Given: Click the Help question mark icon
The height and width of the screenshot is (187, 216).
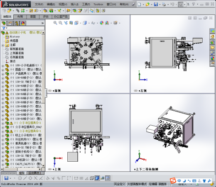Looking at the screenshot, I should click(194, 4).
